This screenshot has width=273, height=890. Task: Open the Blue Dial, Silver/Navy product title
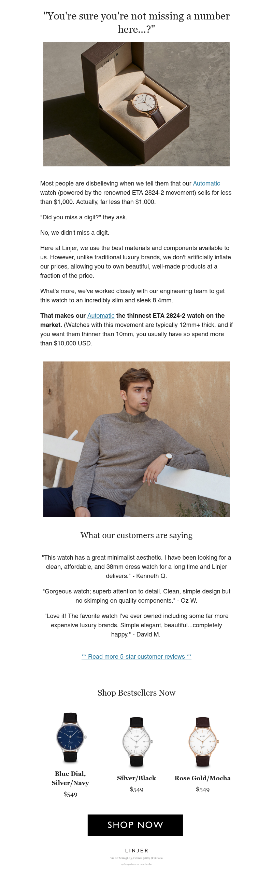pyautogui.click(x=70, y=778)
